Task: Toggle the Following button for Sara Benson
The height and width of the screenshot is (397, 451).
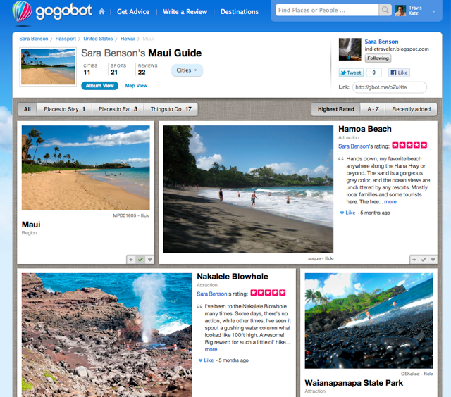Action: (x=378, y=58)
